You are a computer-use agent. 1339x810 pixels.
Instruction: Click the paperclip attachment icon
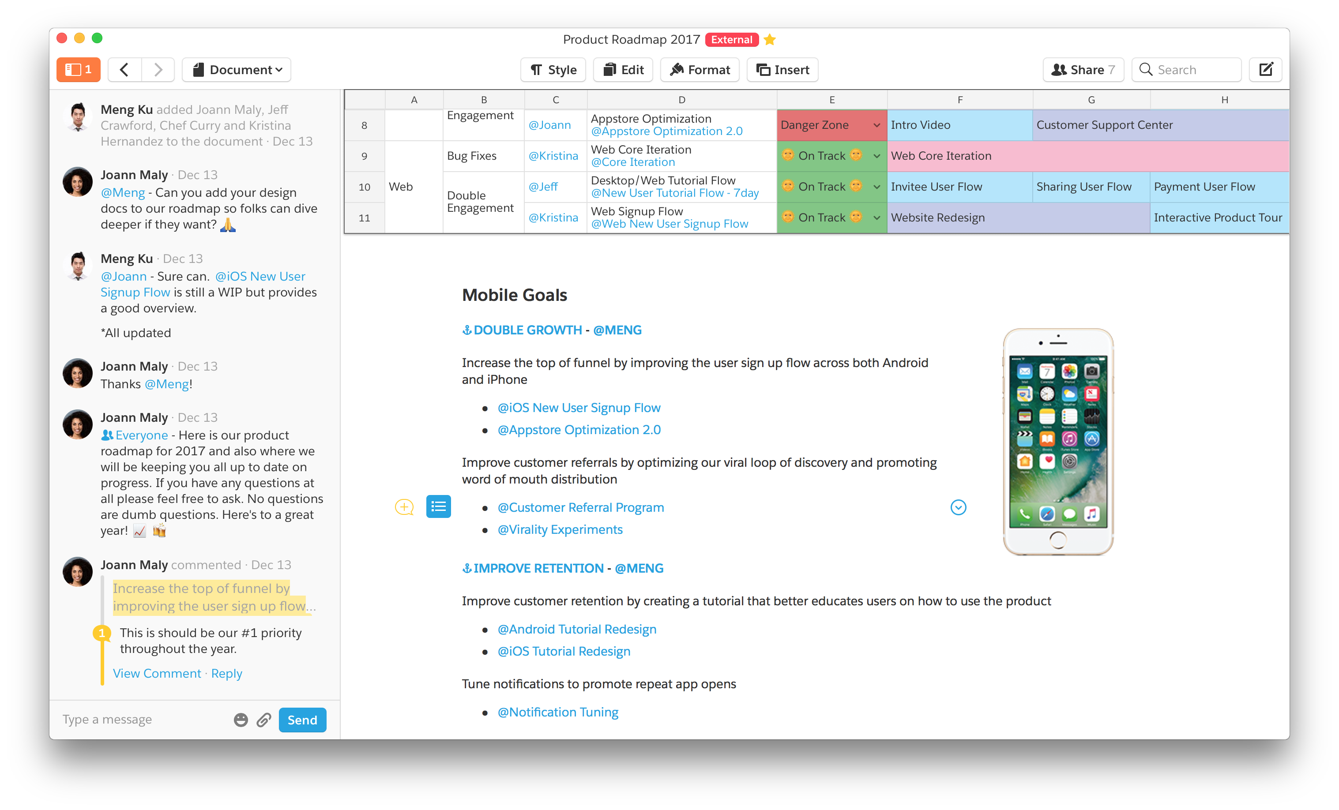(264, 720)
